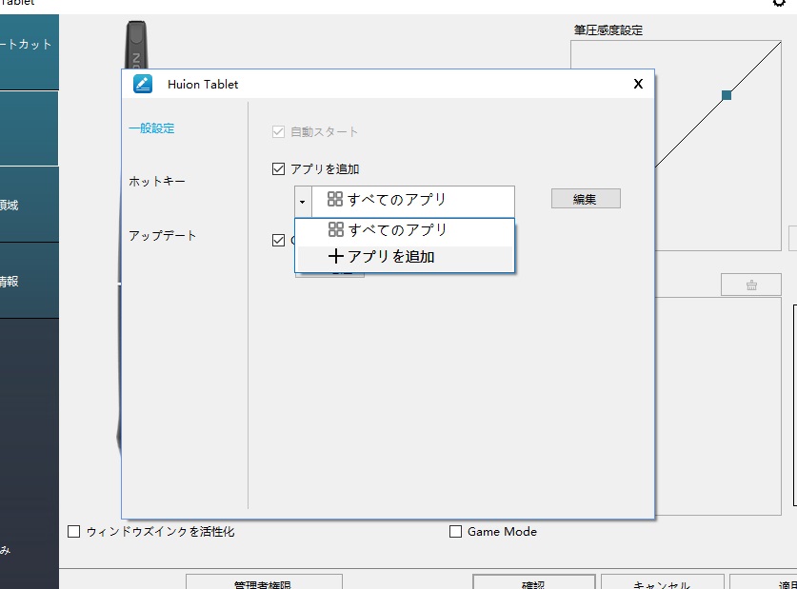Click the pressure test drawing area
The image size is (797, 589).
tap(718, 406)
